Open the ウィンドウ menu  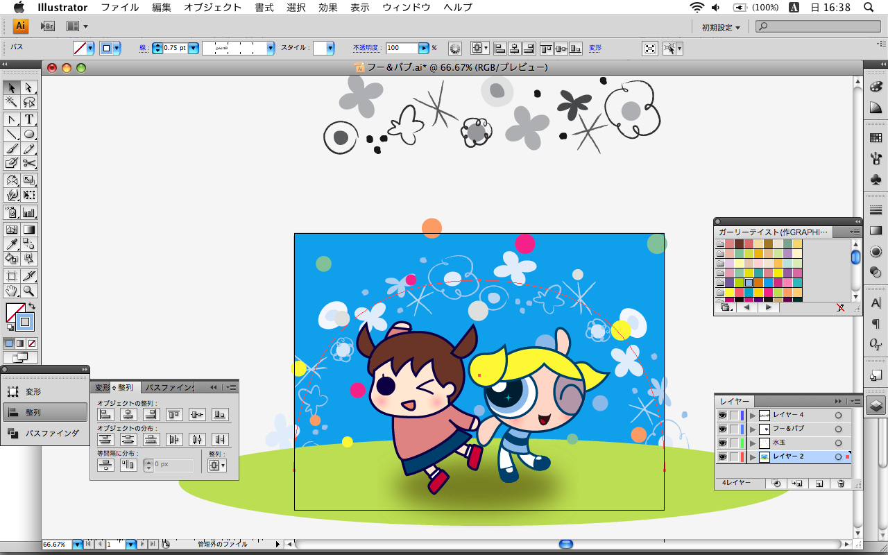[407, 8]
